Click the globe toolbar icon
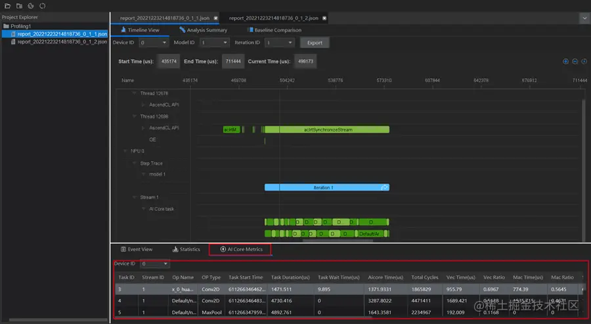This screenshot has height=324, width=591. 31,6
